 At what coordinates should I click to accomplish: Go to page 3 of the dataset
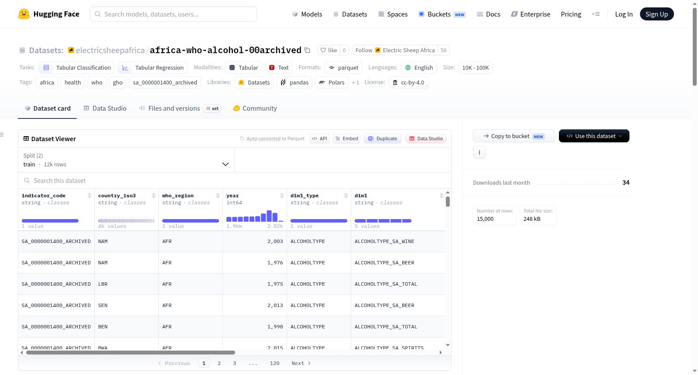click(x=234, y=363)
